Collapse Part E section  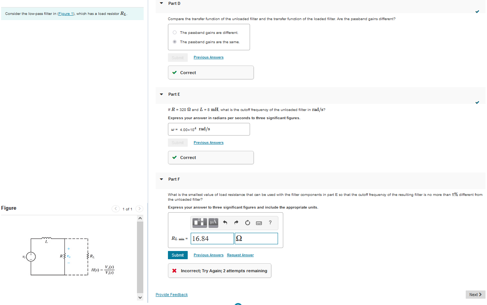[161, 94]
